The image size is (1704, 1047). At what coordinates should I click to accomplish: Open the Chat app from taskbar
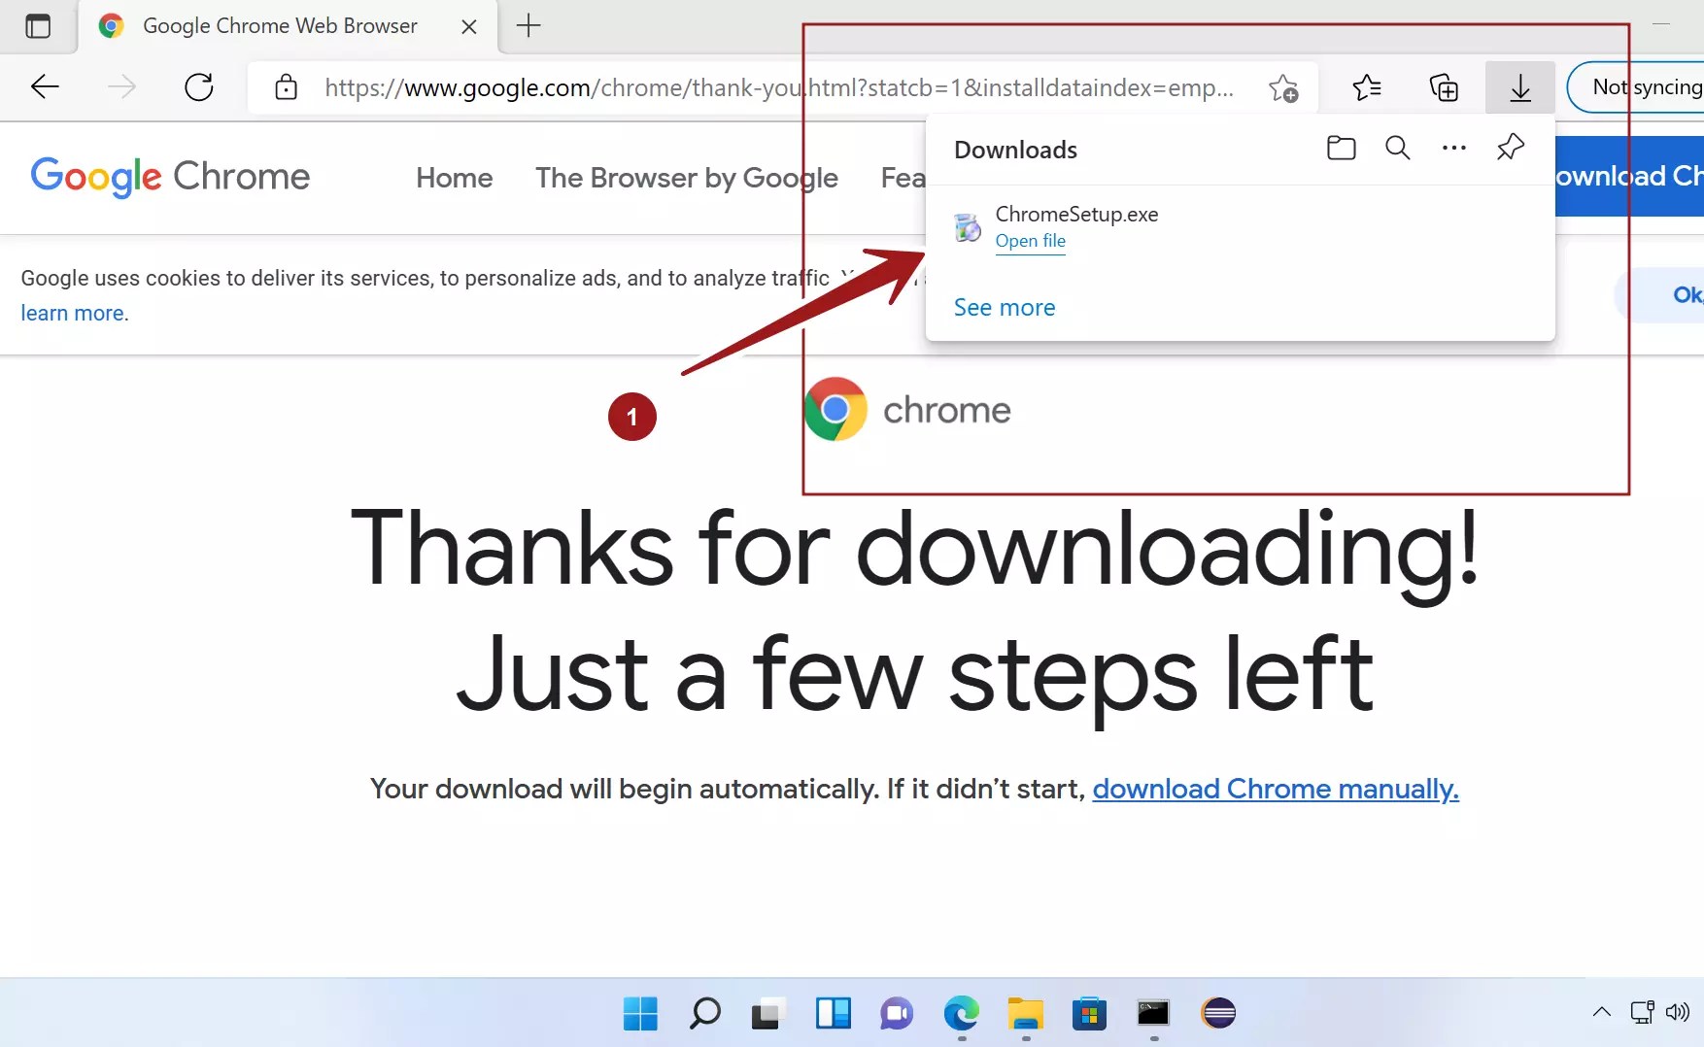click(897, 1013)
